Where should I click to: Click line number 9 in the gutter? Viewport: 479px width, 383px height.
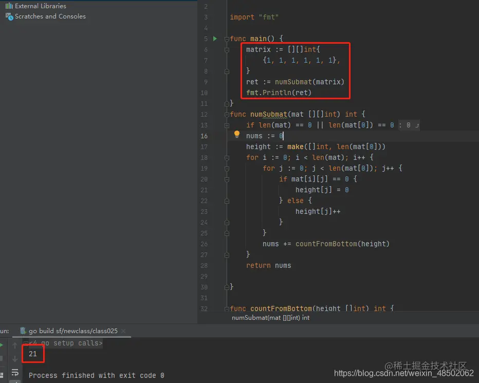coord(206,82)
